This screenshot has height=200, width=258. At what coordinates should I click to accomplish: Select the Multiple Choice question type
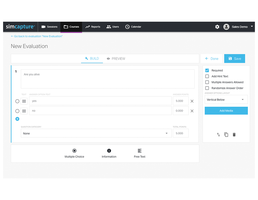[x=74, y=153]
